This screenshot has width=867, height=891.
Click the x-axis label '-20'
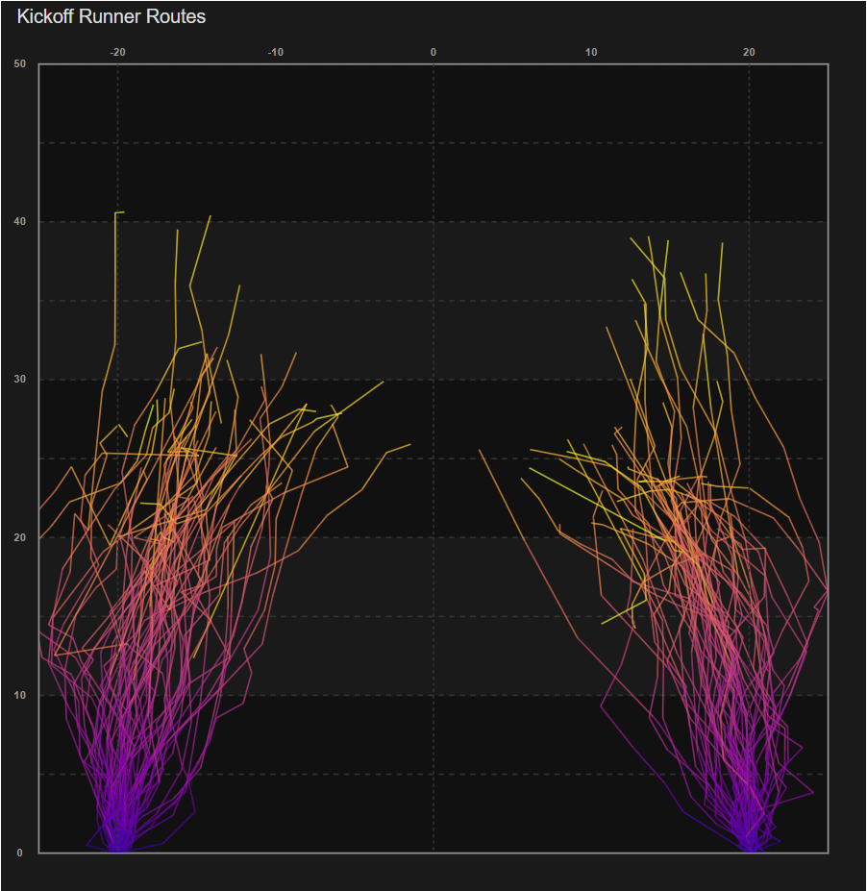pos(117,52)
